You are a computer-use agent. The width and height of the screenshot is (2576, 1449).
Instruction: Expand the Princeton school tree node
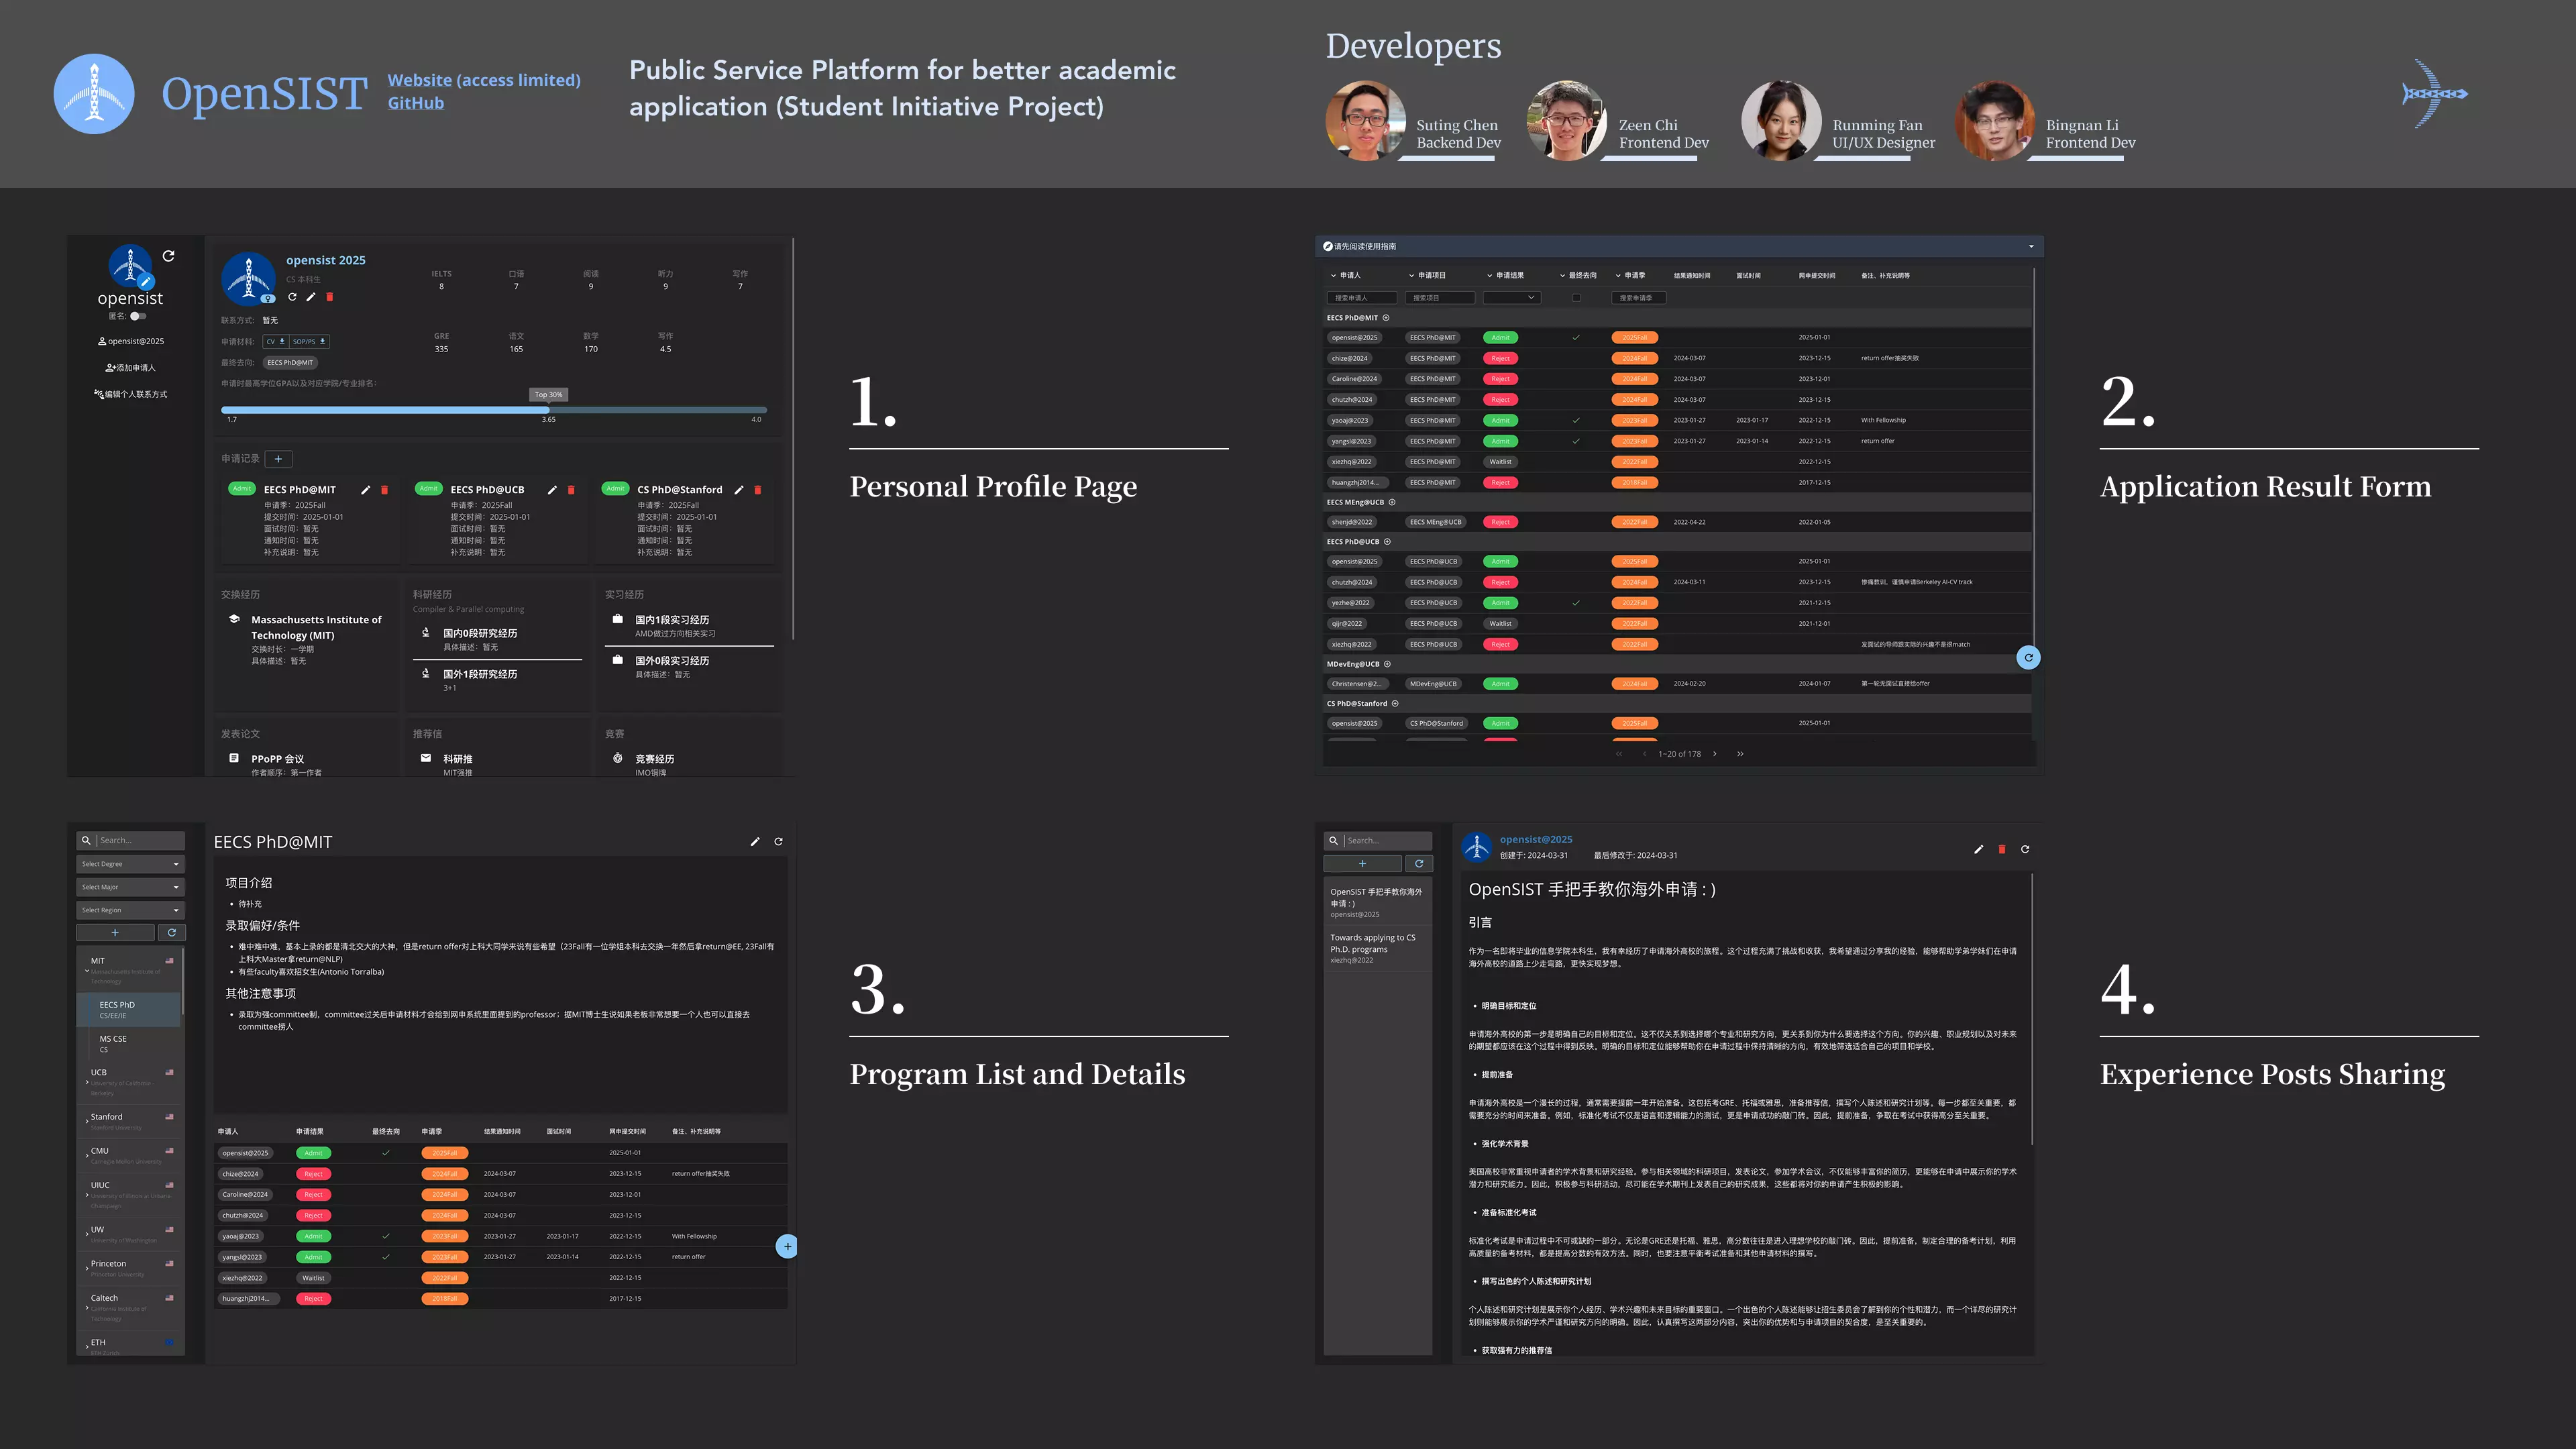point(87,1269)
